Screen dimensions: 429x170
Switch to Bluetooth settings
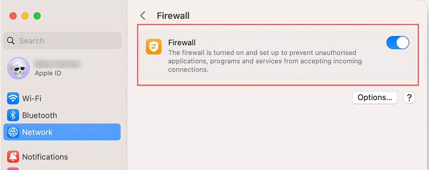[39, 115]
